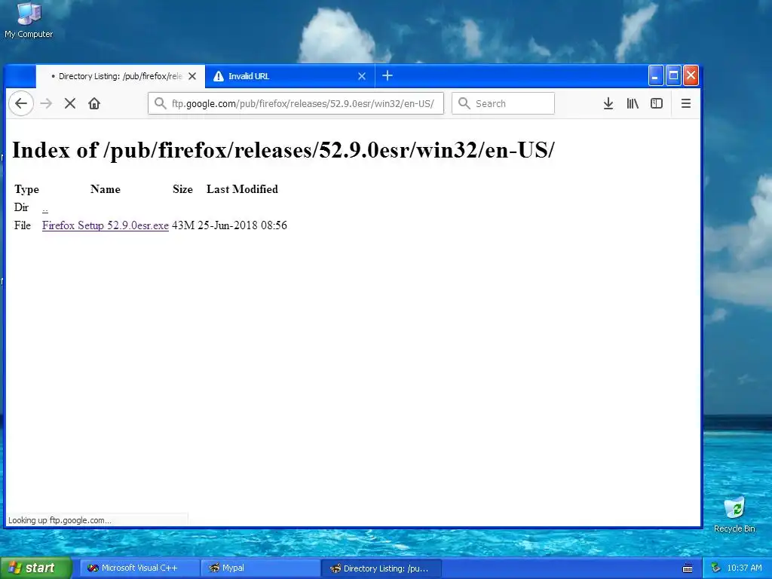
Task: Open the Downloads arrow panel
Action: coord(608,103)
